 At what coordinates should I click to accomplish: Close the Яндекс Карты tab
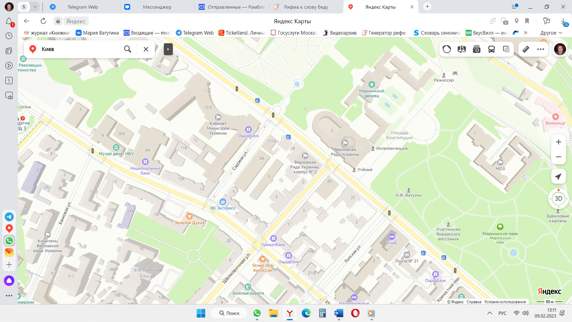[x=412, y=7]
